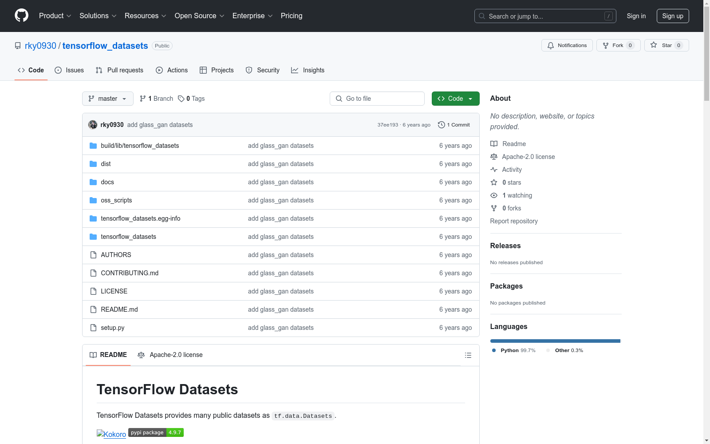This screenshot has height=444, width=710.
Task: Click the book icon beside Readme in About
Action: click(x=494, y=144)
